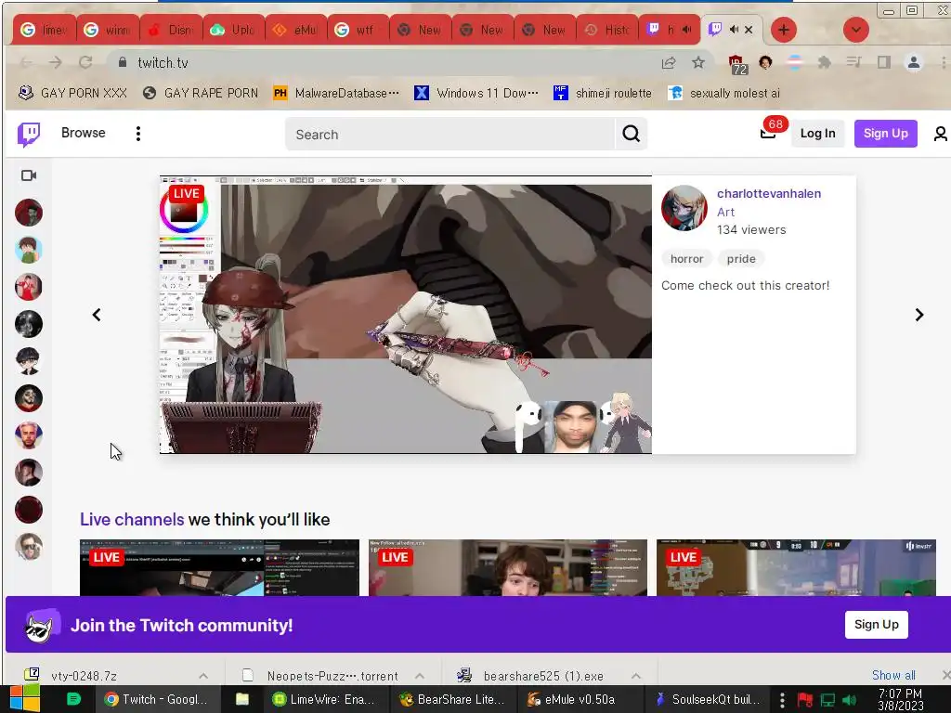Open the green-shirt cartoon sidebar avatar
Screen dimensions: 951x713
(29, 250)
